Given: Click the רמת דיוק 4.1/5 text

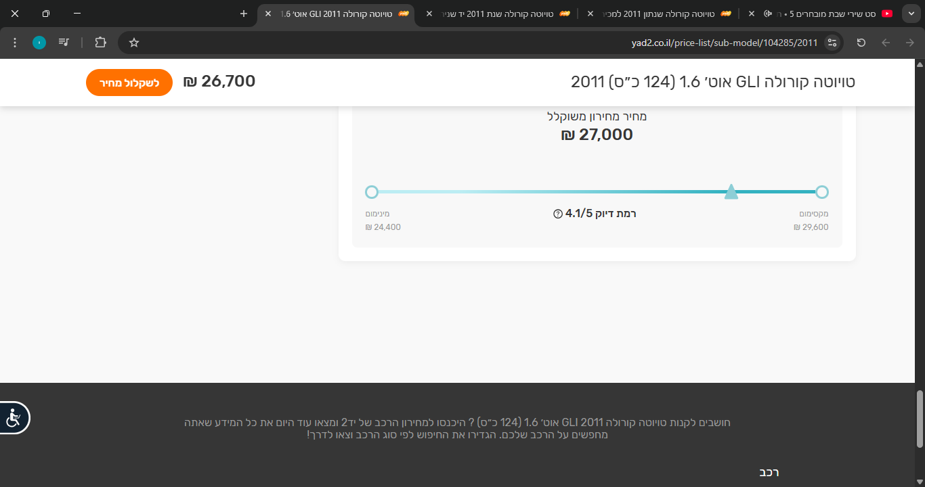Looking at the screenshot, I should (601, 214).
